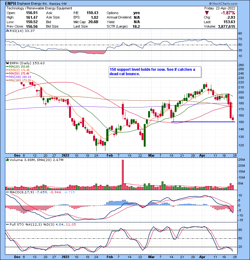Click the Options value yes
This screenshot has width=250, height=260.
pos(137,13)
